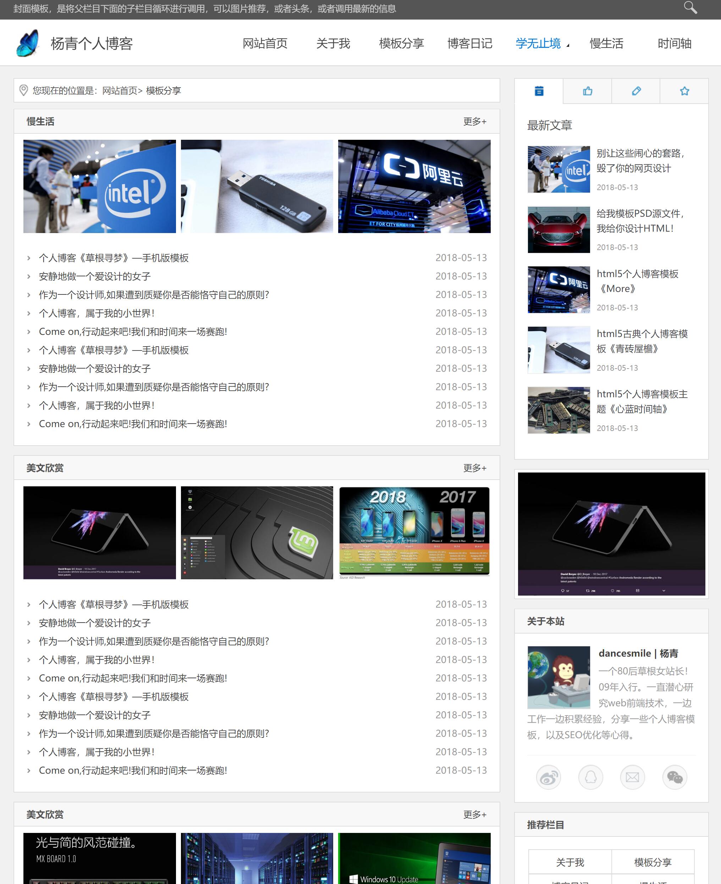Click the butterfly logo icon
This screenshot has height=884, width=721.
[28, 43]
